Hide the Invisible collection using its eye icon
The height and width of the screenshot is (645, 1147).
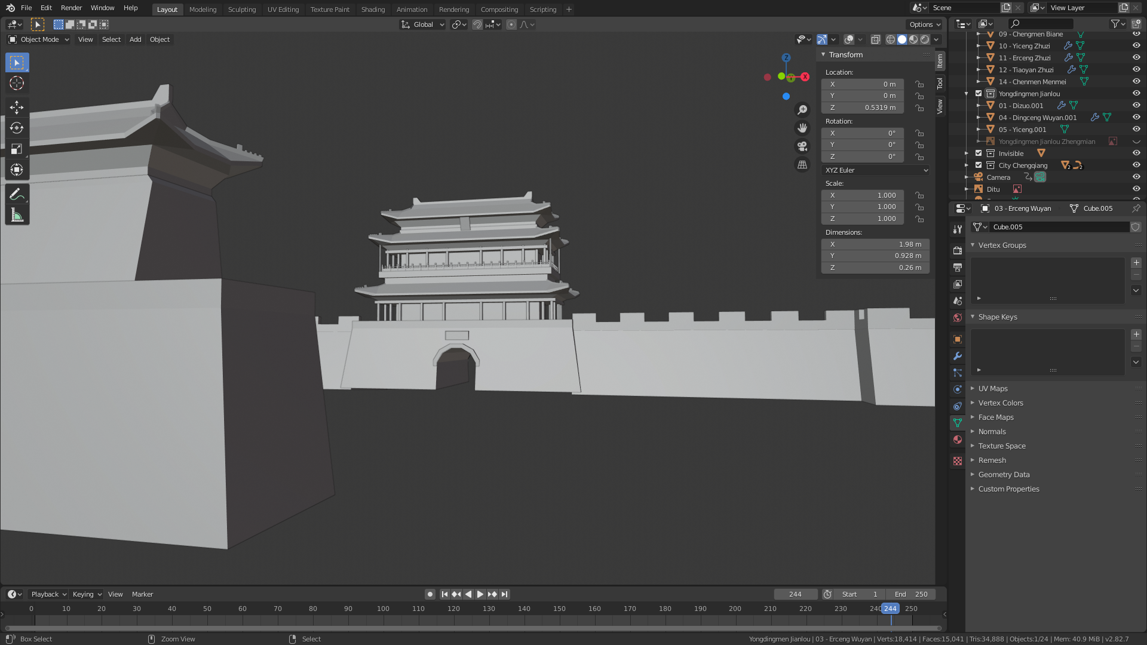point(1136,153)
